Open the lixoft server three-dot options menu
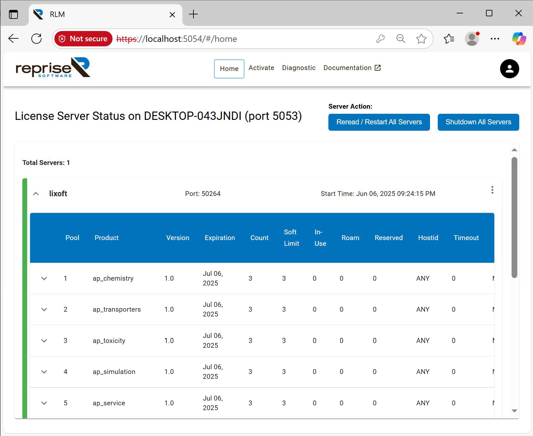This screenshot has width=533, height=436. click(x=492, y=190)
